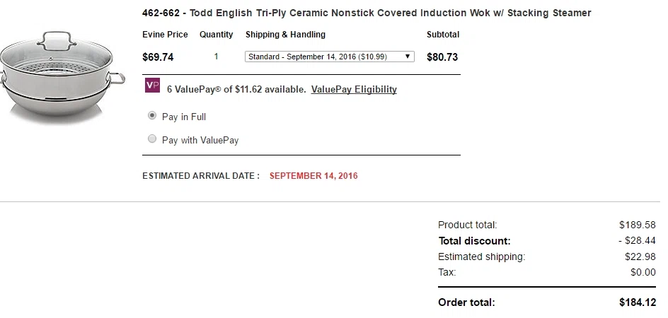Click the quantity value 1
Screen dimensions: 668x318
[x=216, y=57]
